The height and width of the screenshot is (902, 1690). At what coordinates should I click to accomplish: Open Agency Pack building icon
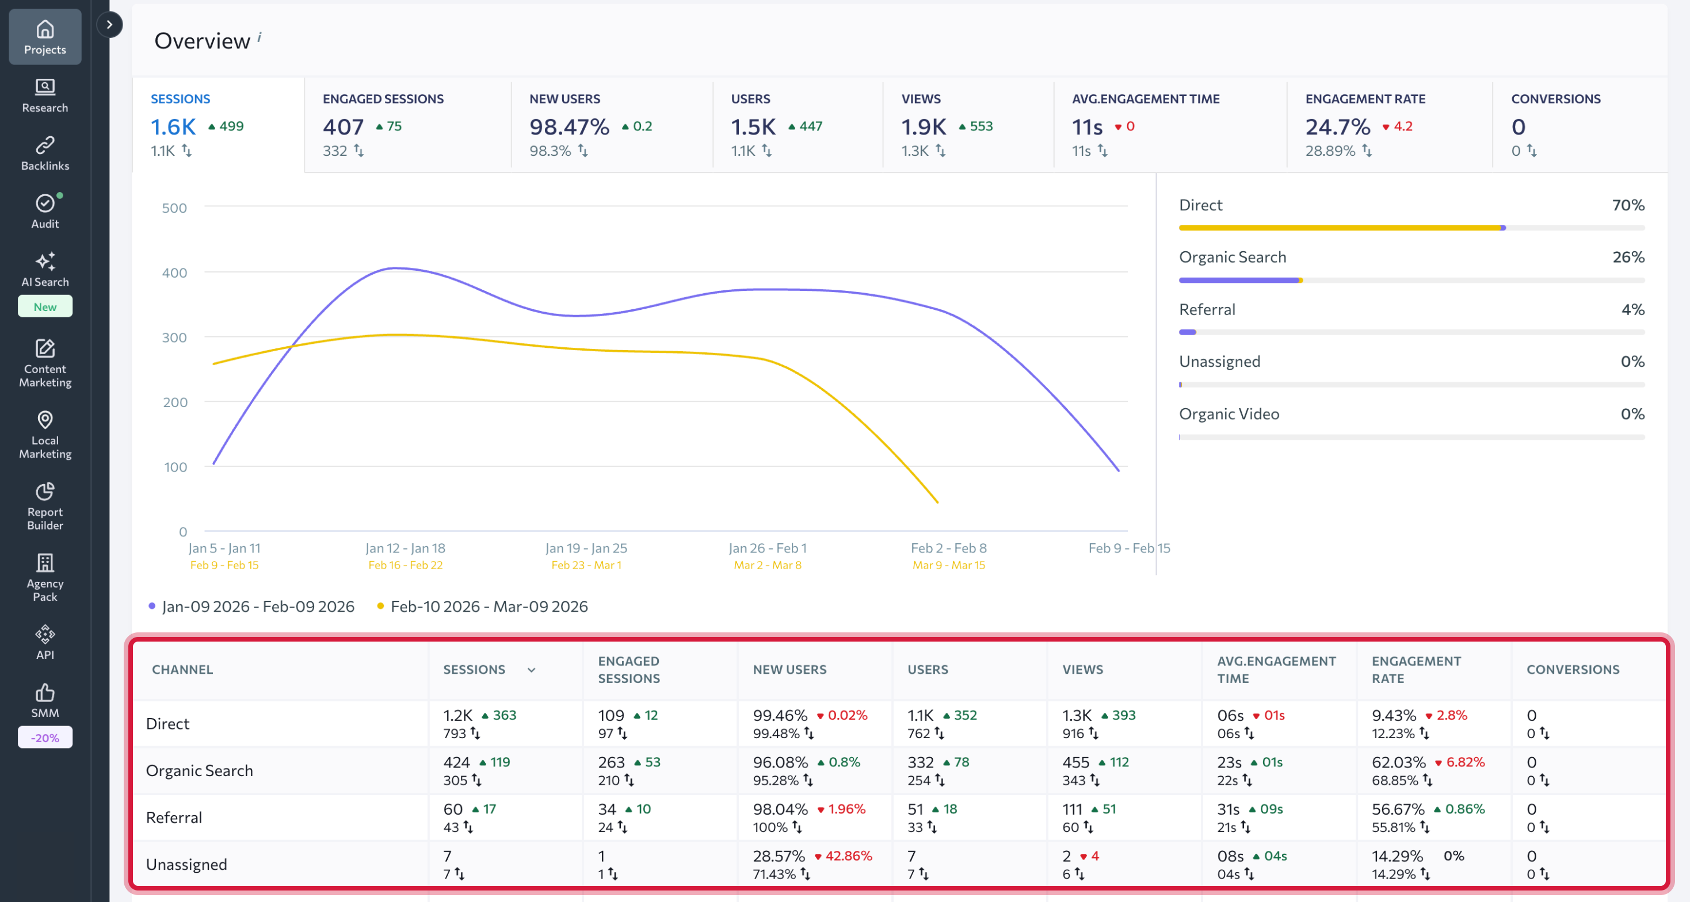(x=45, y=562)
